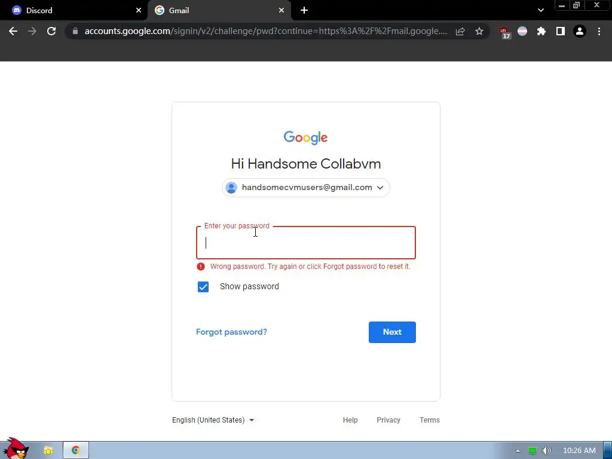Screen dimensions: 612x459
Task: Open the Help link in footer
Action: pos(350,420)
